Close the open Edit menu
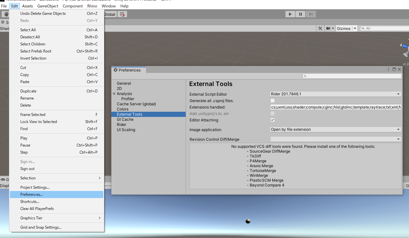This screenshot has height=238, width=409. 14,6
